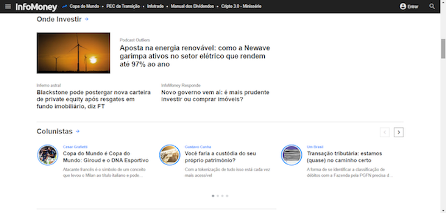Select fourth carousel pagination dot
Image resolution: width=446 pixels, height=213 pixels.
tap(227, 196)
